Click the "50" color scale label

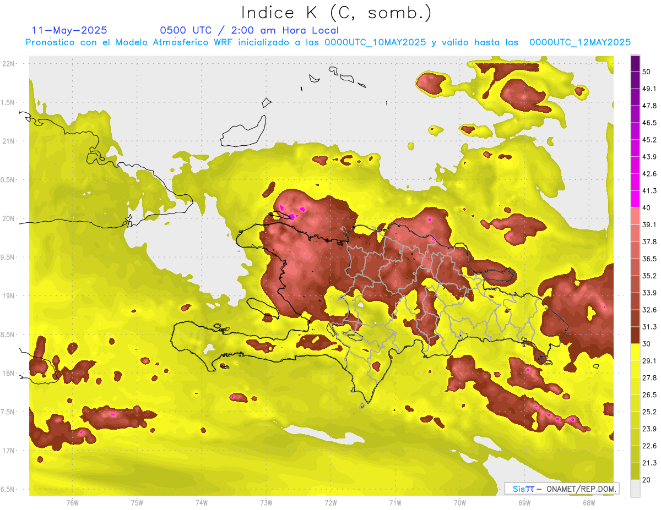pos(647,72)
